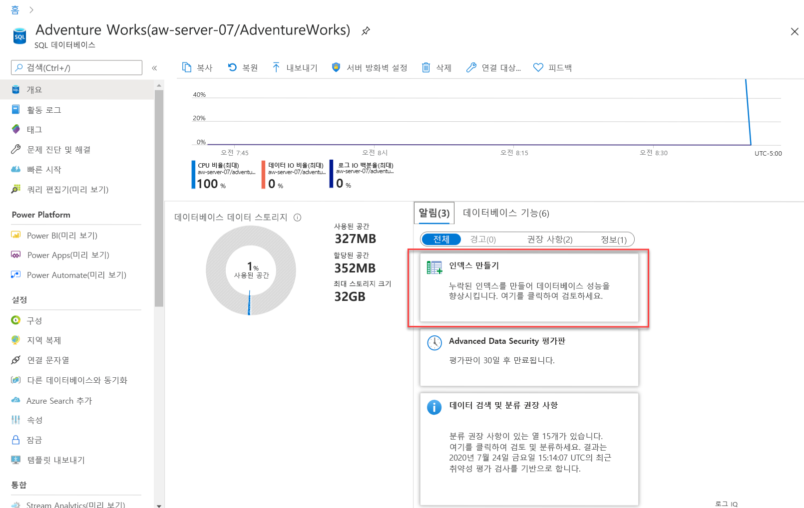The image size is (804, 508).
Task: Click the 복사 copy icon
Action: (187, 67)
